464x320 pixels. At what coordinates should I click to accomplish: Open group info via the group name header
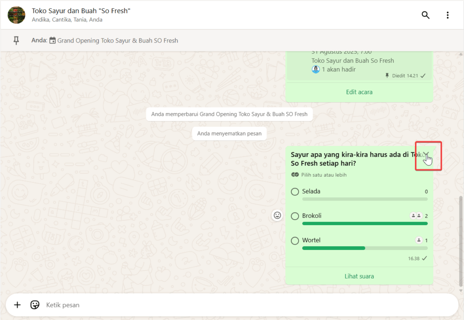[x=81, y=11]
